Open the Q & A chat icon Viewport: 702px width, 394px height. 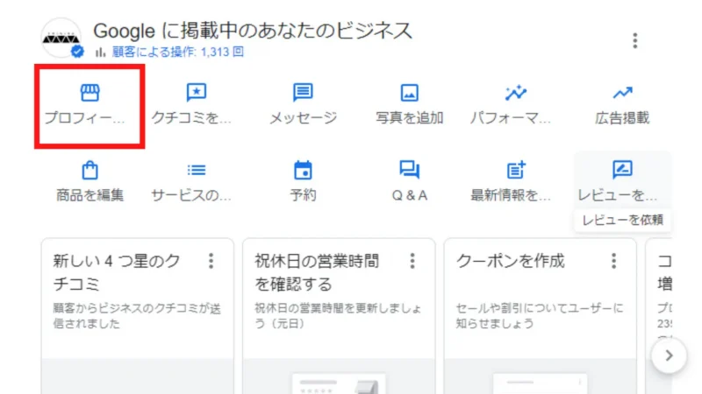point(409,170)
